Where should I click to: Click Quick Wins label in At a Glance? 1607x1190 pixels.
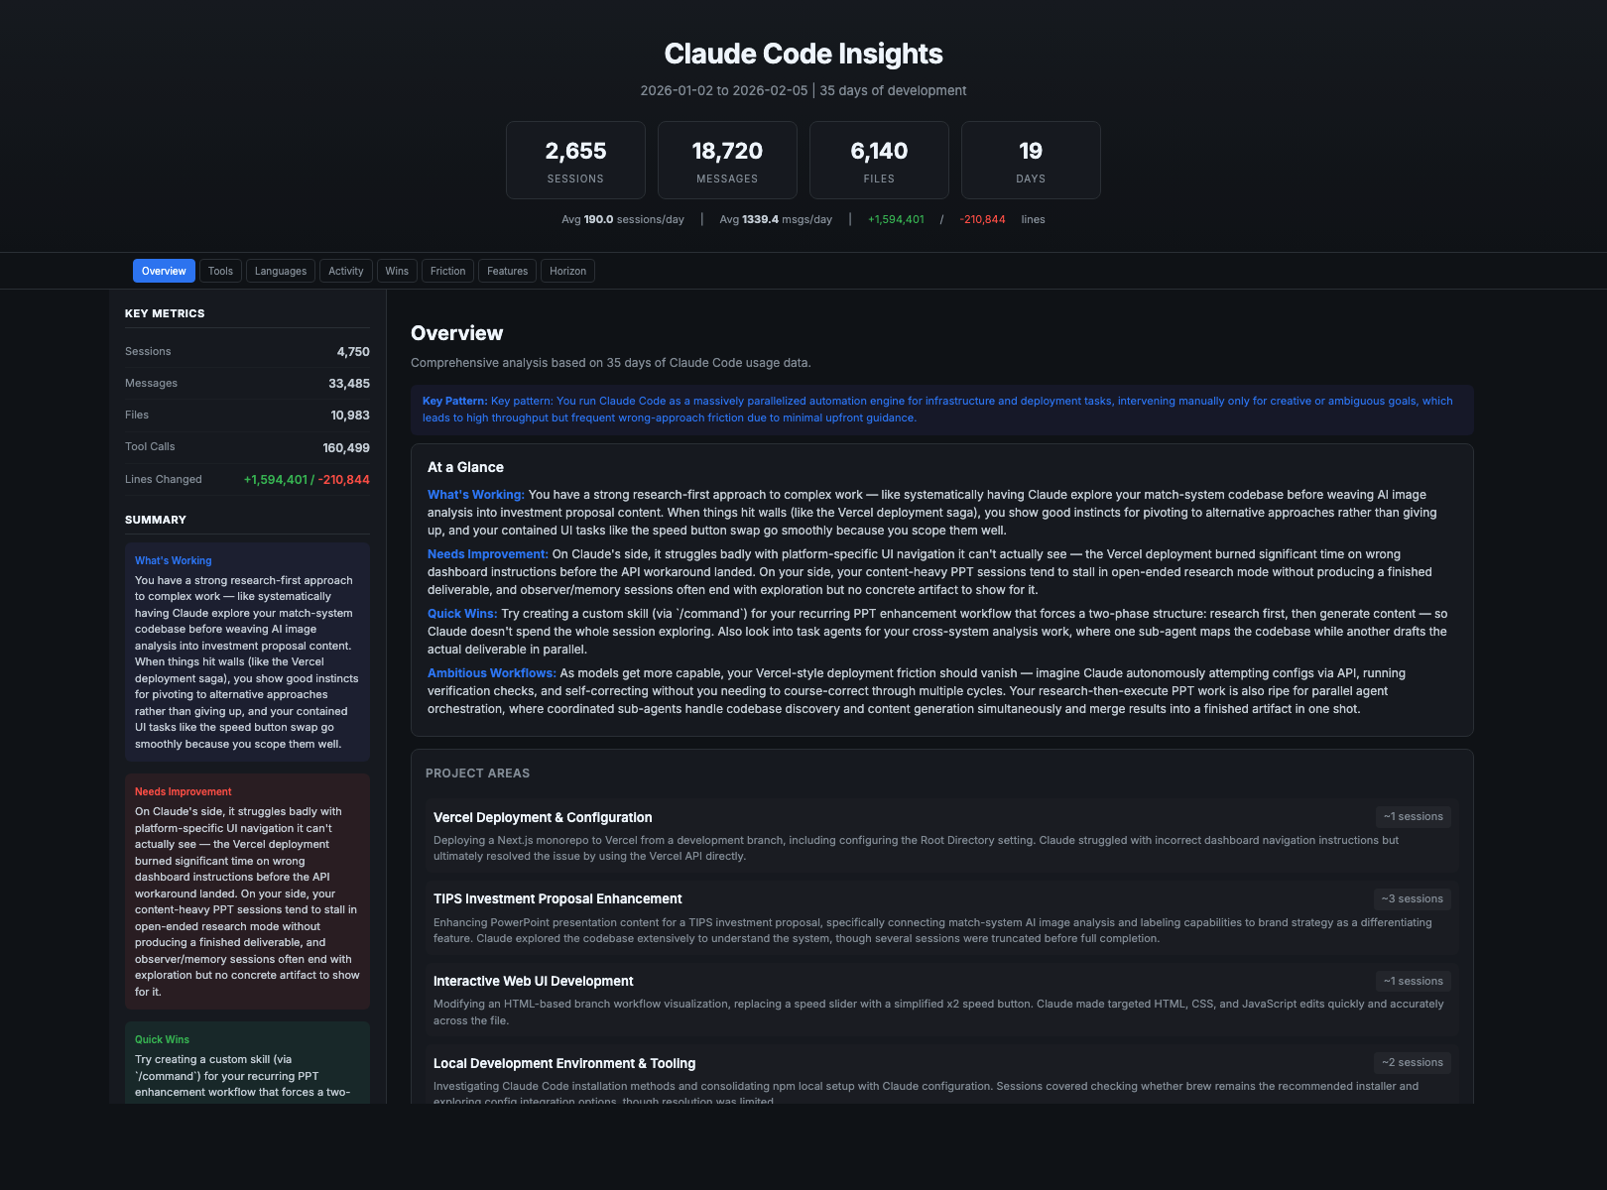462,614
